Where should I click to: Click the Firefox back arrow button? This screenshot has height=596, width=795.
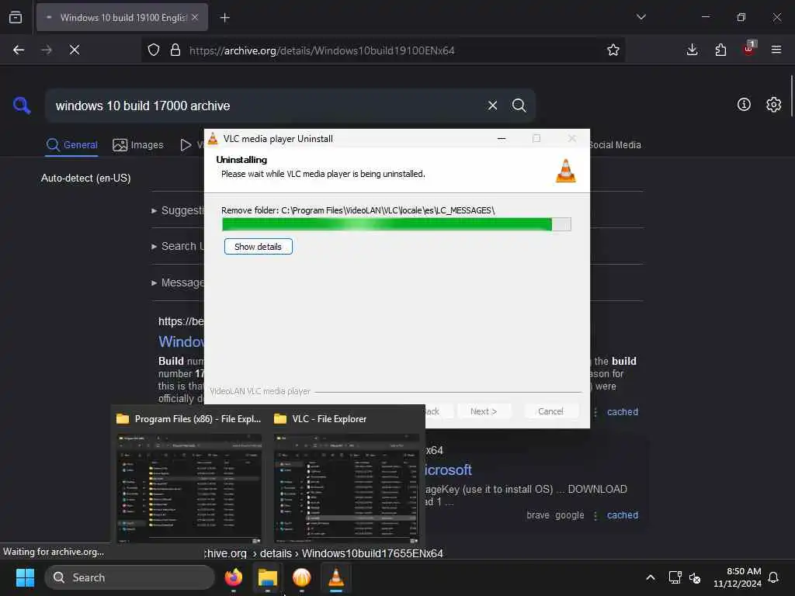tap(19, 50)
